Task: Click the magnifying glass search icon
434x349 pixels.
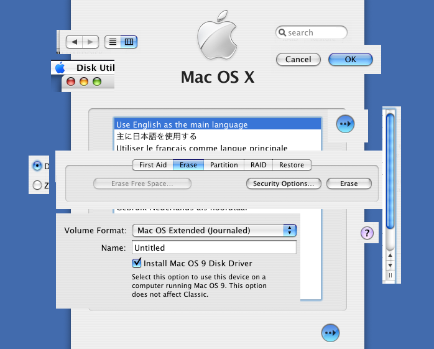Action: pos(282,32)
